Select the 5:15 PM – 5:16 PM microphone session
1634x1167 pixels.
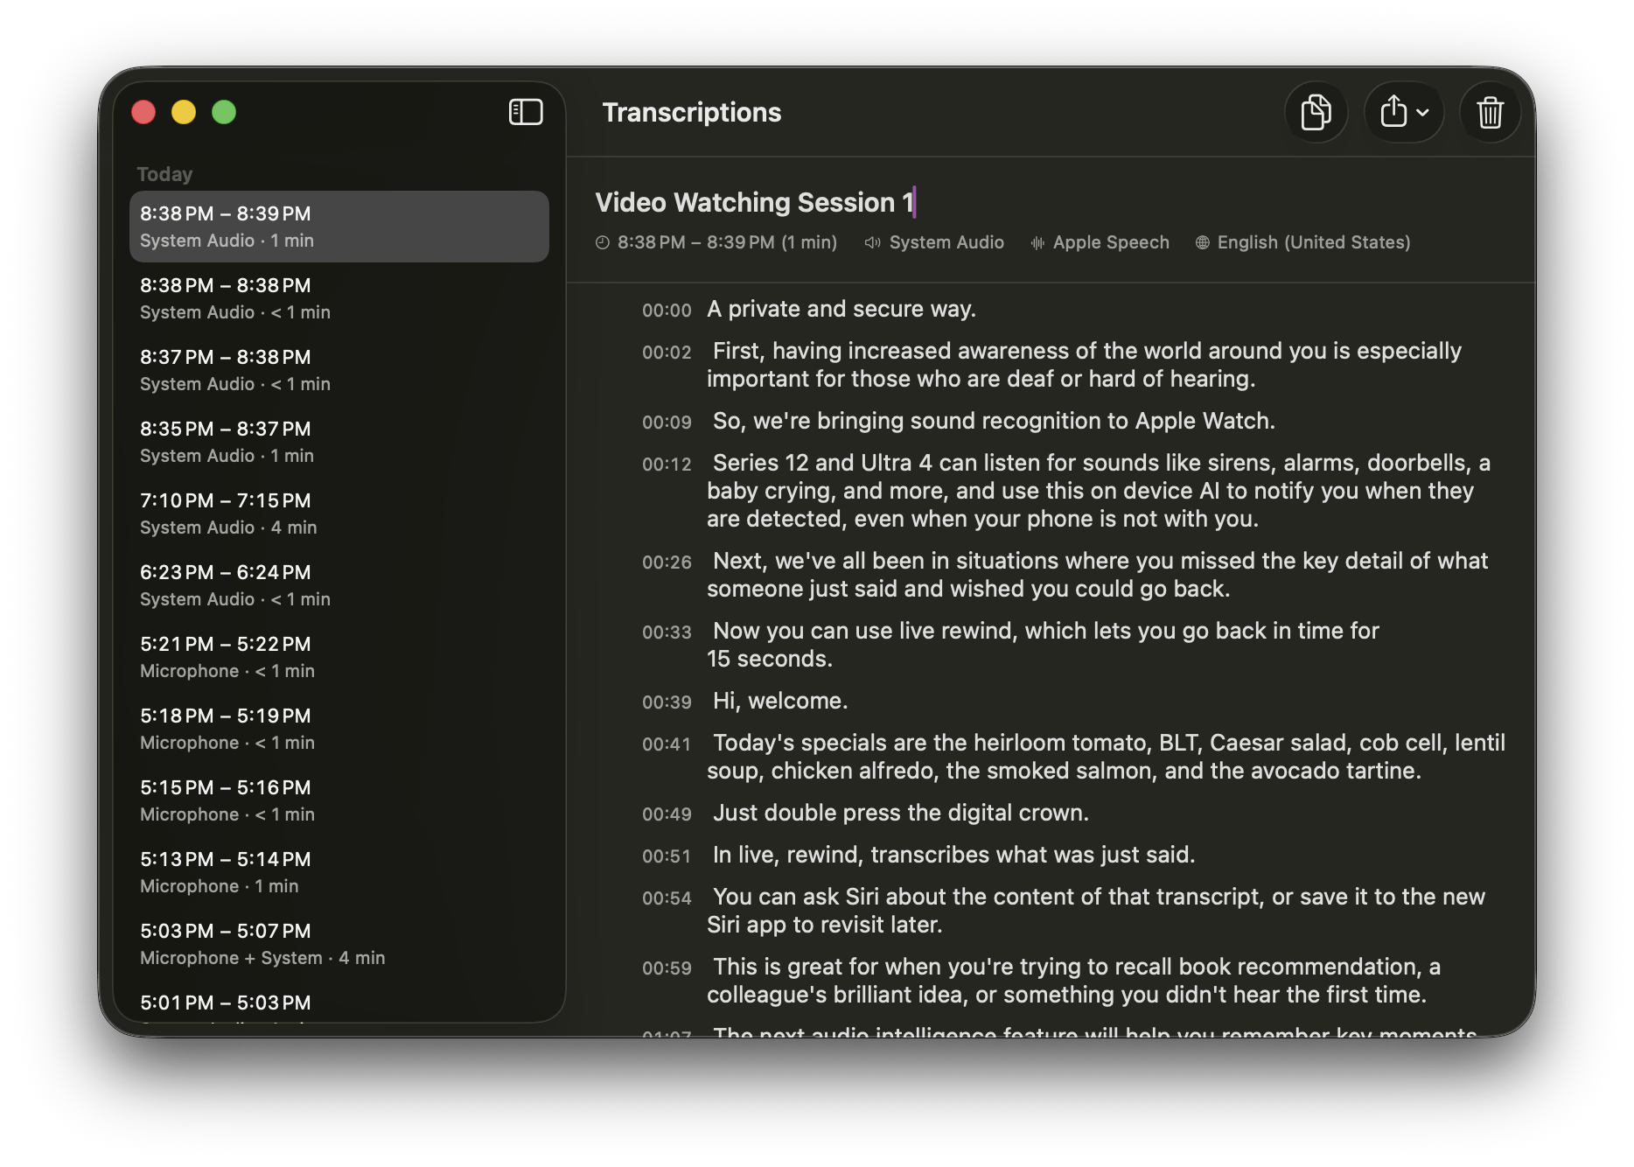pyautogui.click(x=339, y=800)
